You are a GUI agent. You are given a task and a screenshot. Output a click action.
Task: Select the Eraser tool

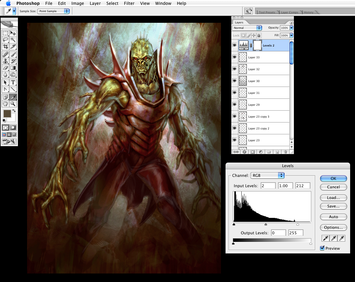pyautogui.click(x=5, y=68)
